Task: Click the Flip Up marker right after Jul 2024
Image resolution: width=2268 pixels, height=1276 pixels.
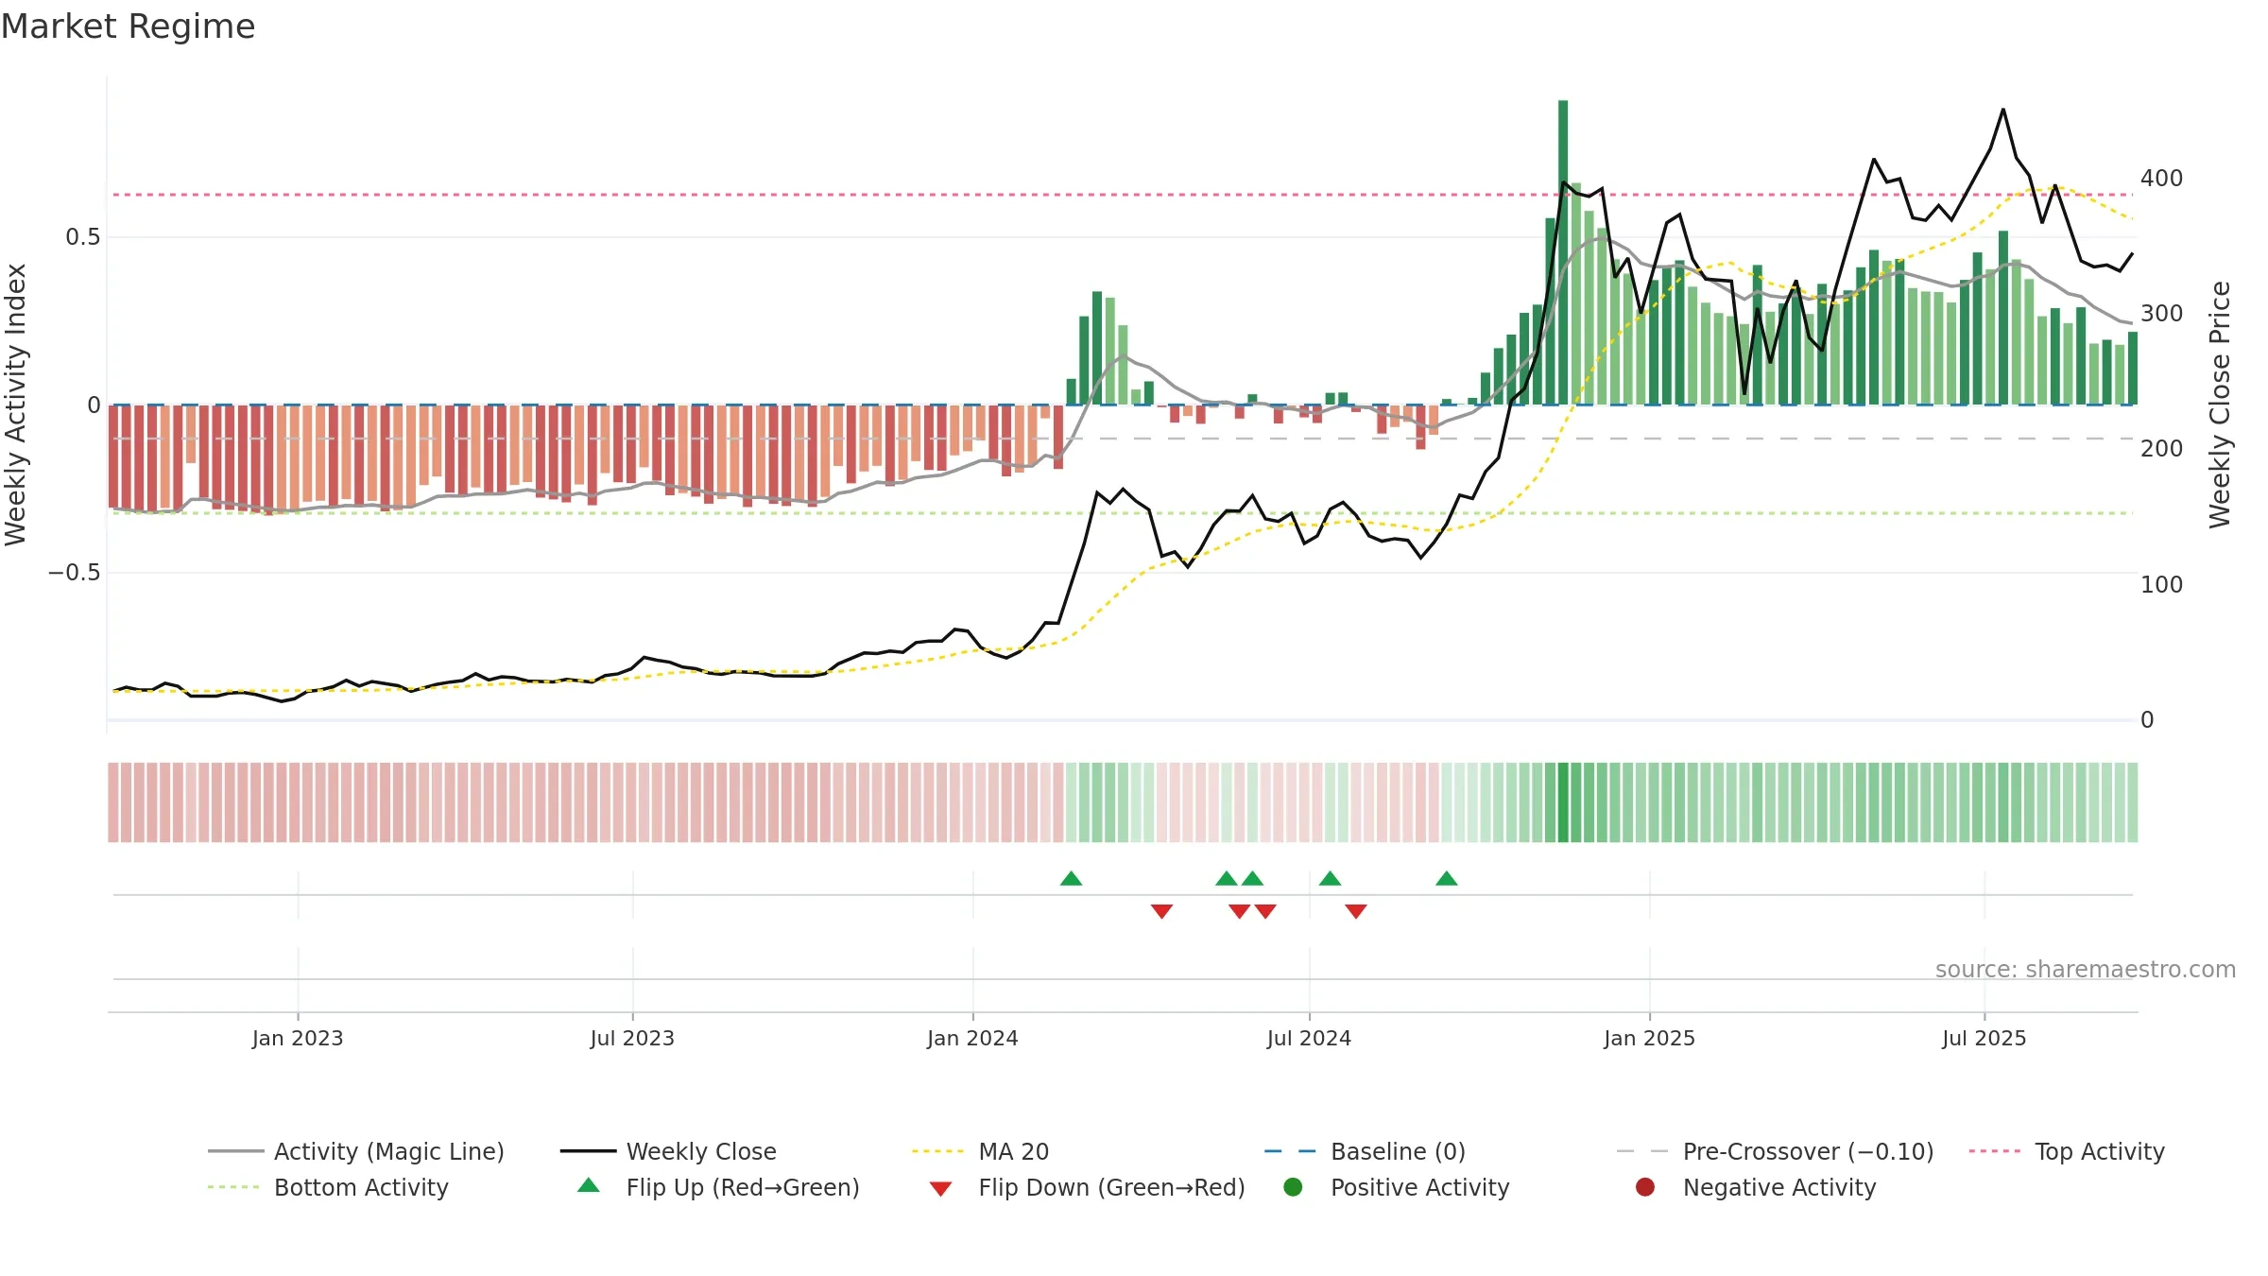Action: click(x=1330, y=878)
